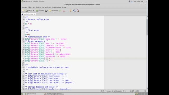Image resolution: width=169 pixels, height=95 pixels.
Task: Click the vertical scrollbar thumb
Action: 147,27
